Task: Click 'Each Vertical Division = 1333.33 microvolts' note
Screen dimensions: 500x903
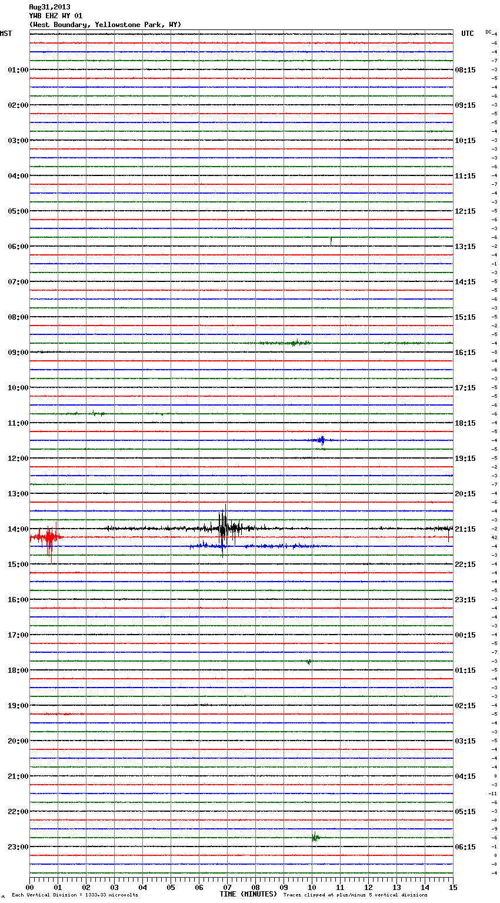Action: click(75, 895)
